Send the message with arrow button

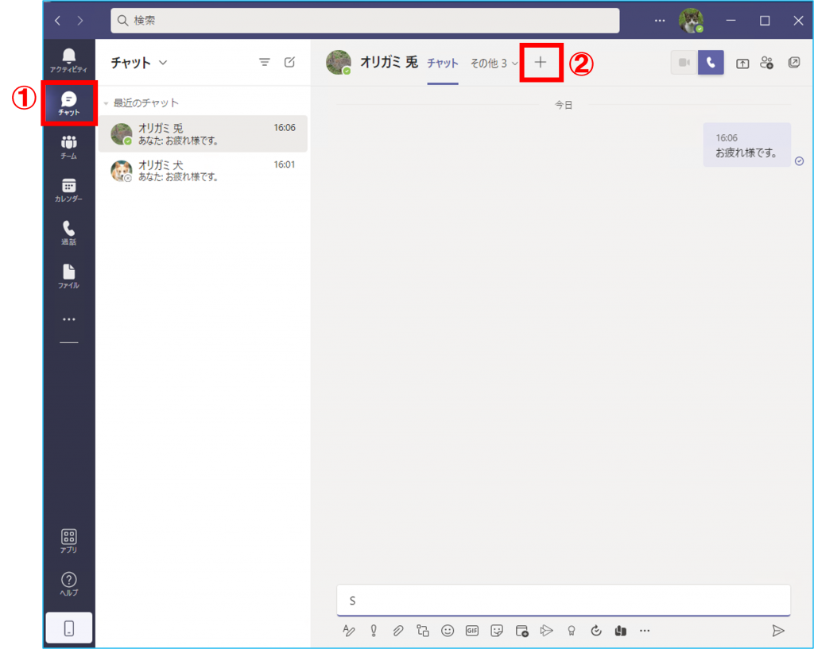[x=778, y=631]
